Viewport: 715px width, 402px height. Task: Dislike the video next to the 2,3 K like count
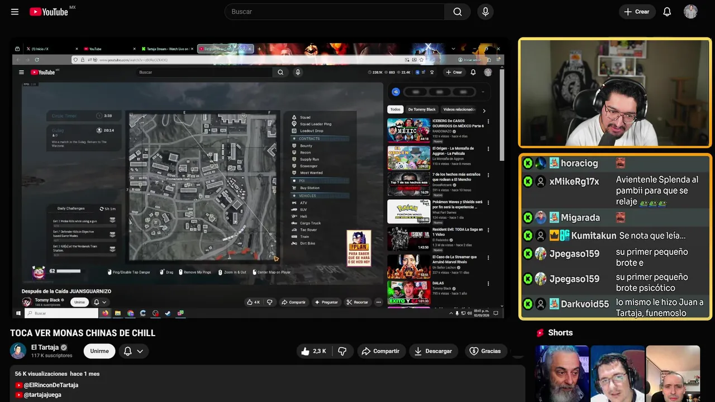342,351
